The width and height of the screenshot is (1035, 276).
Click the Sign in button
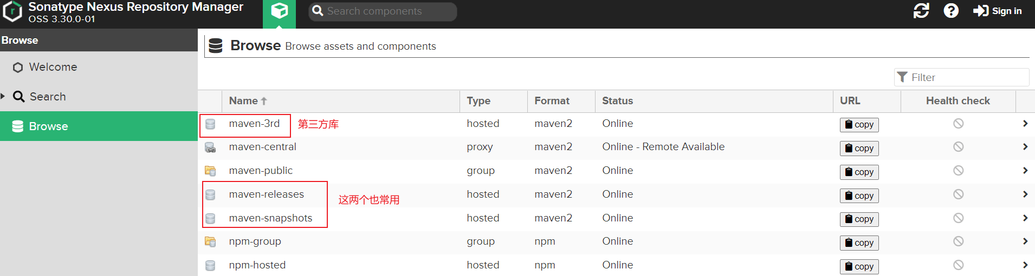(997, 11)
